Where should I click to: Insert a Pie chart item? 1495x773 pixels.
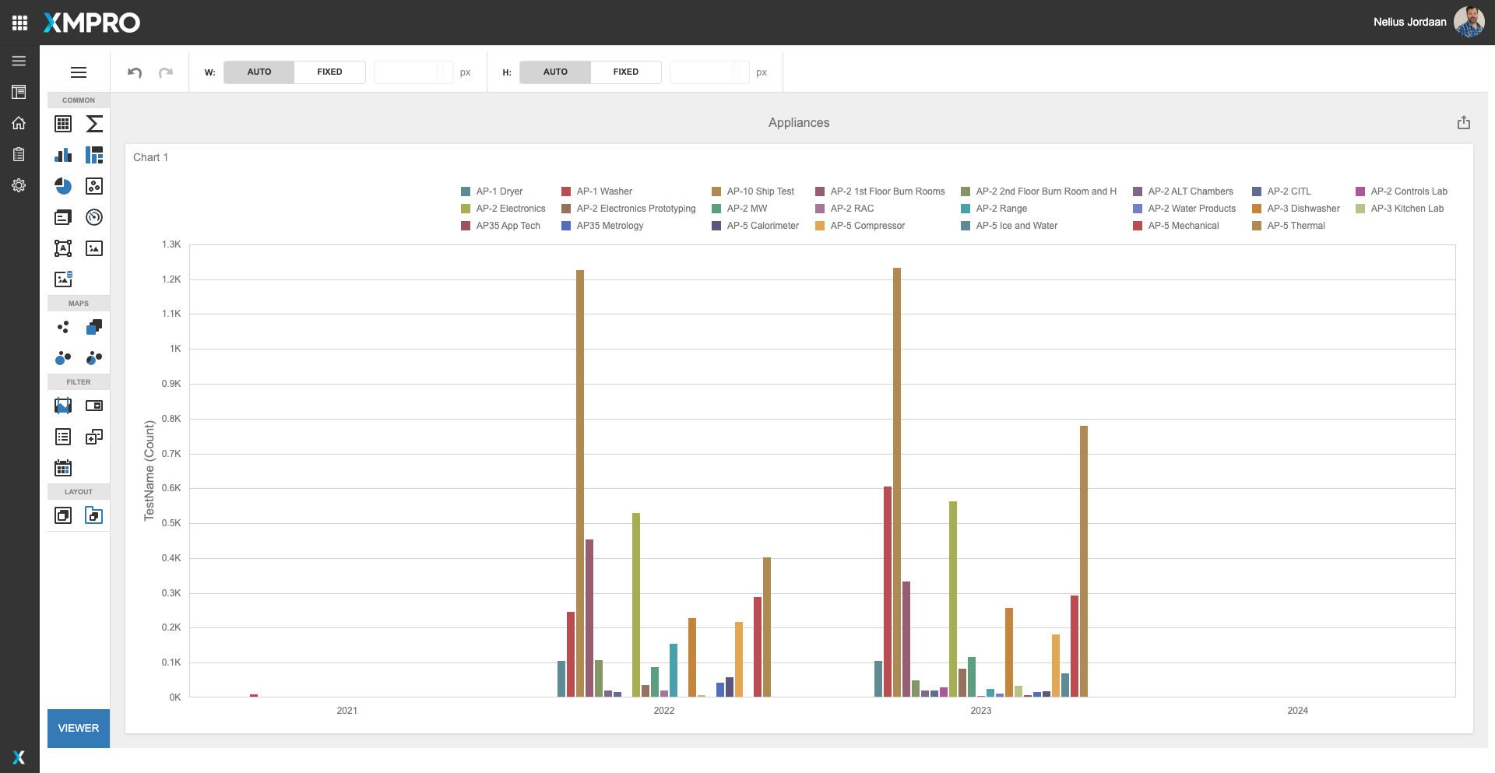[63, 186]
